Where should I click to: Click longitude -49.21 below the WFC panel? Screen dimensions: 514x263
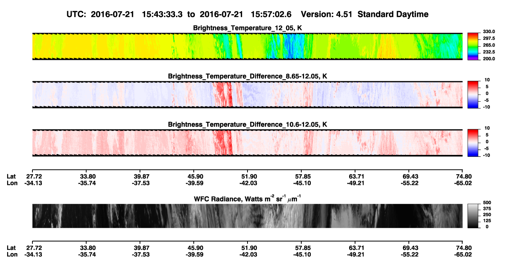click(355, 255)
